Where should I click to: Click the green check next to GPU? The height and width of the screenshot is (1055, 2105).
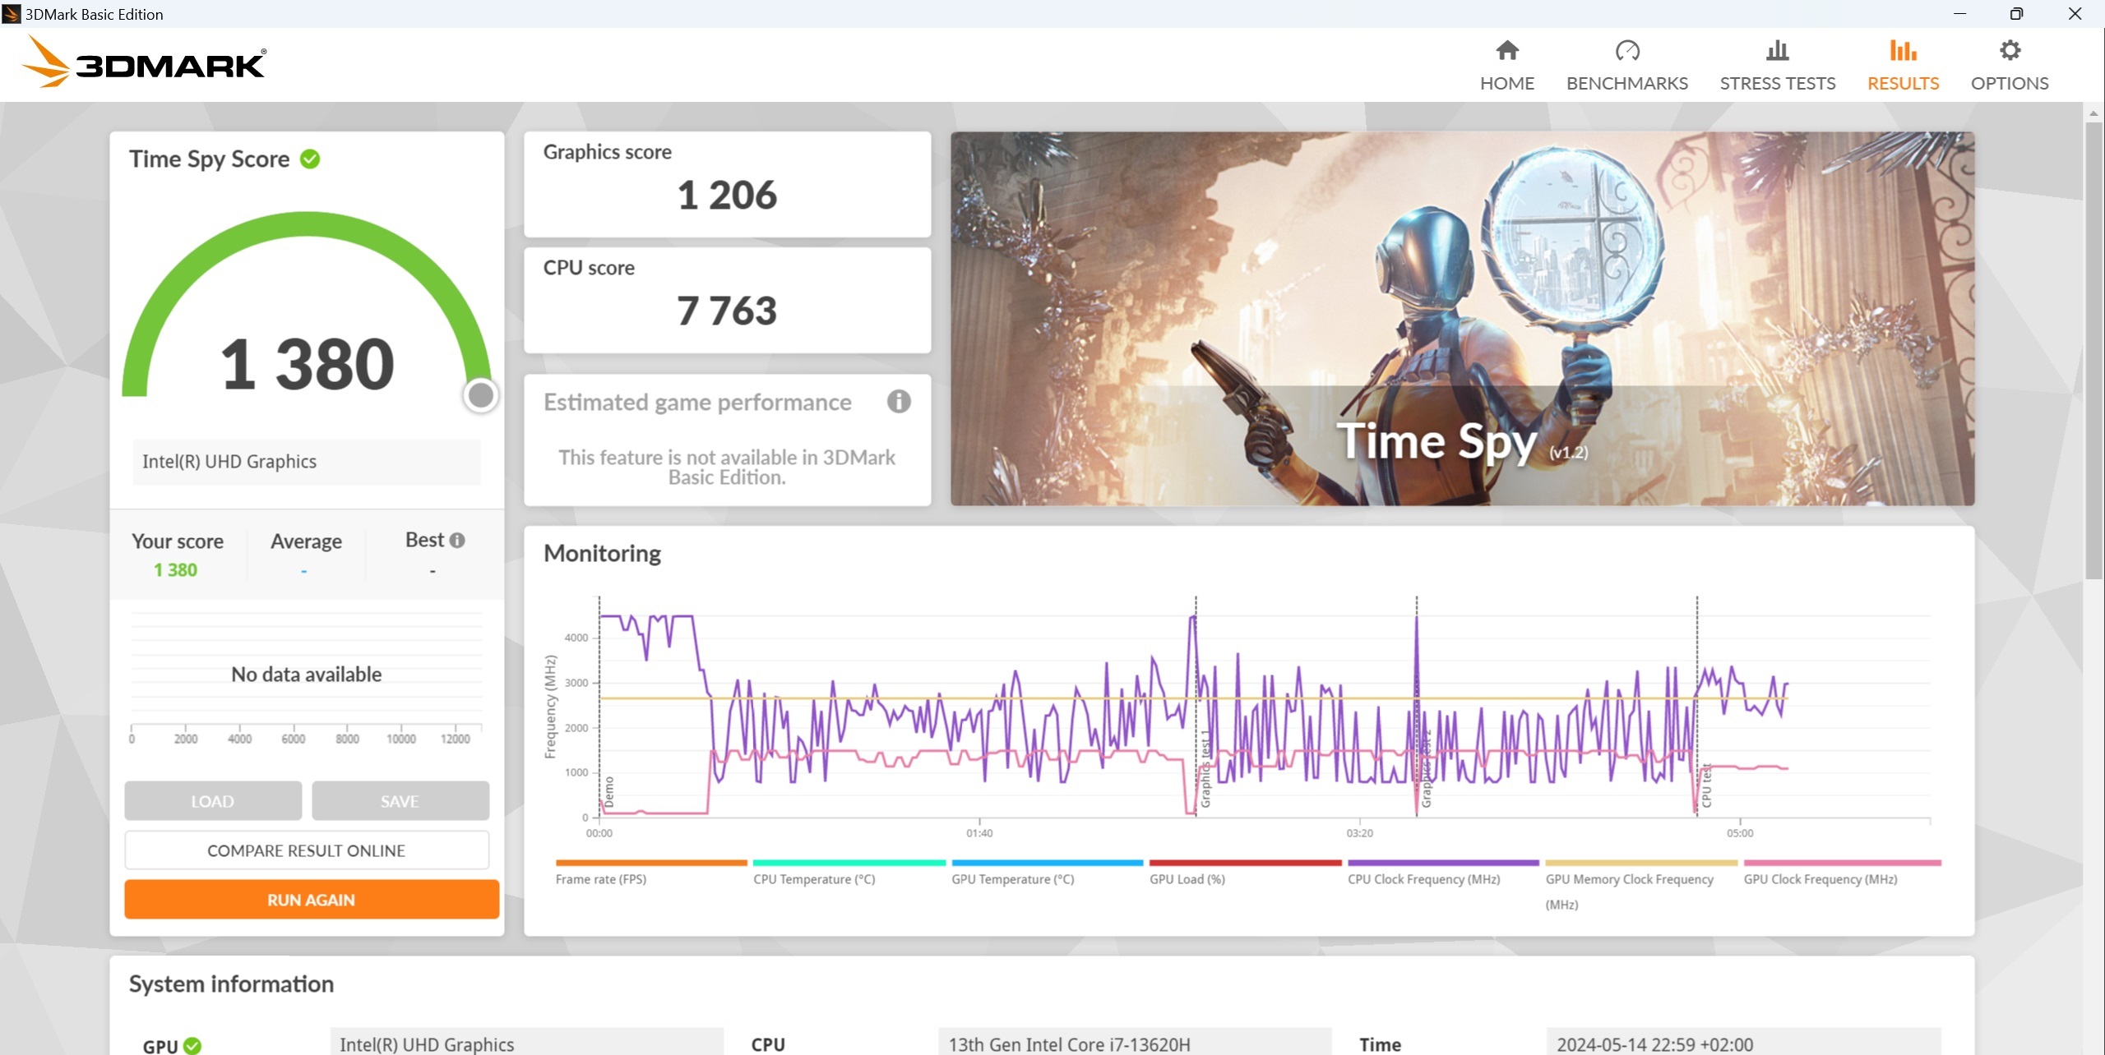(192, 1045)
